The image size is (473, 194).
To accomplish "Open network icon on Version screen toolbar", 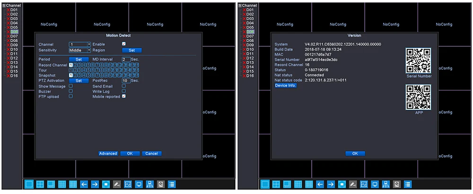I will tap(386, 184).
